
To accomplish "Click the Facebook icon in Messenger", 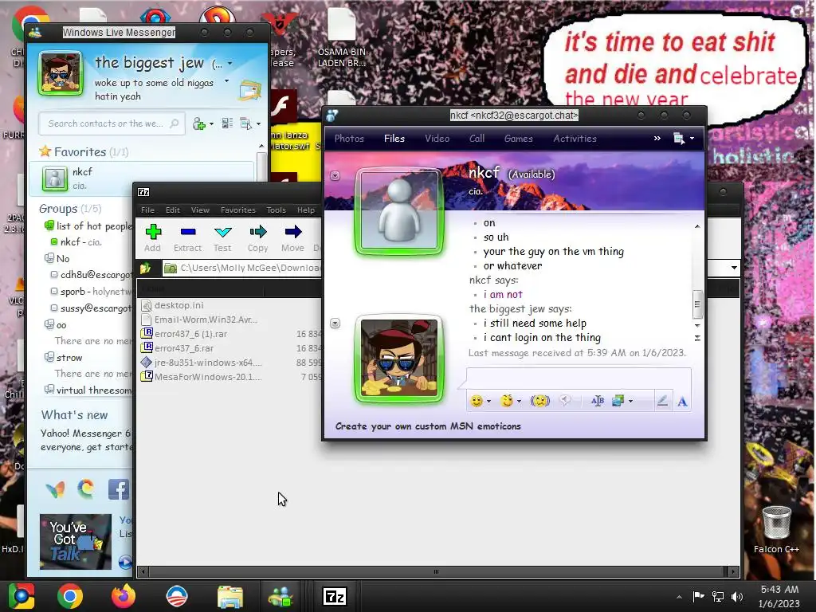I will [x=118, y=489].
